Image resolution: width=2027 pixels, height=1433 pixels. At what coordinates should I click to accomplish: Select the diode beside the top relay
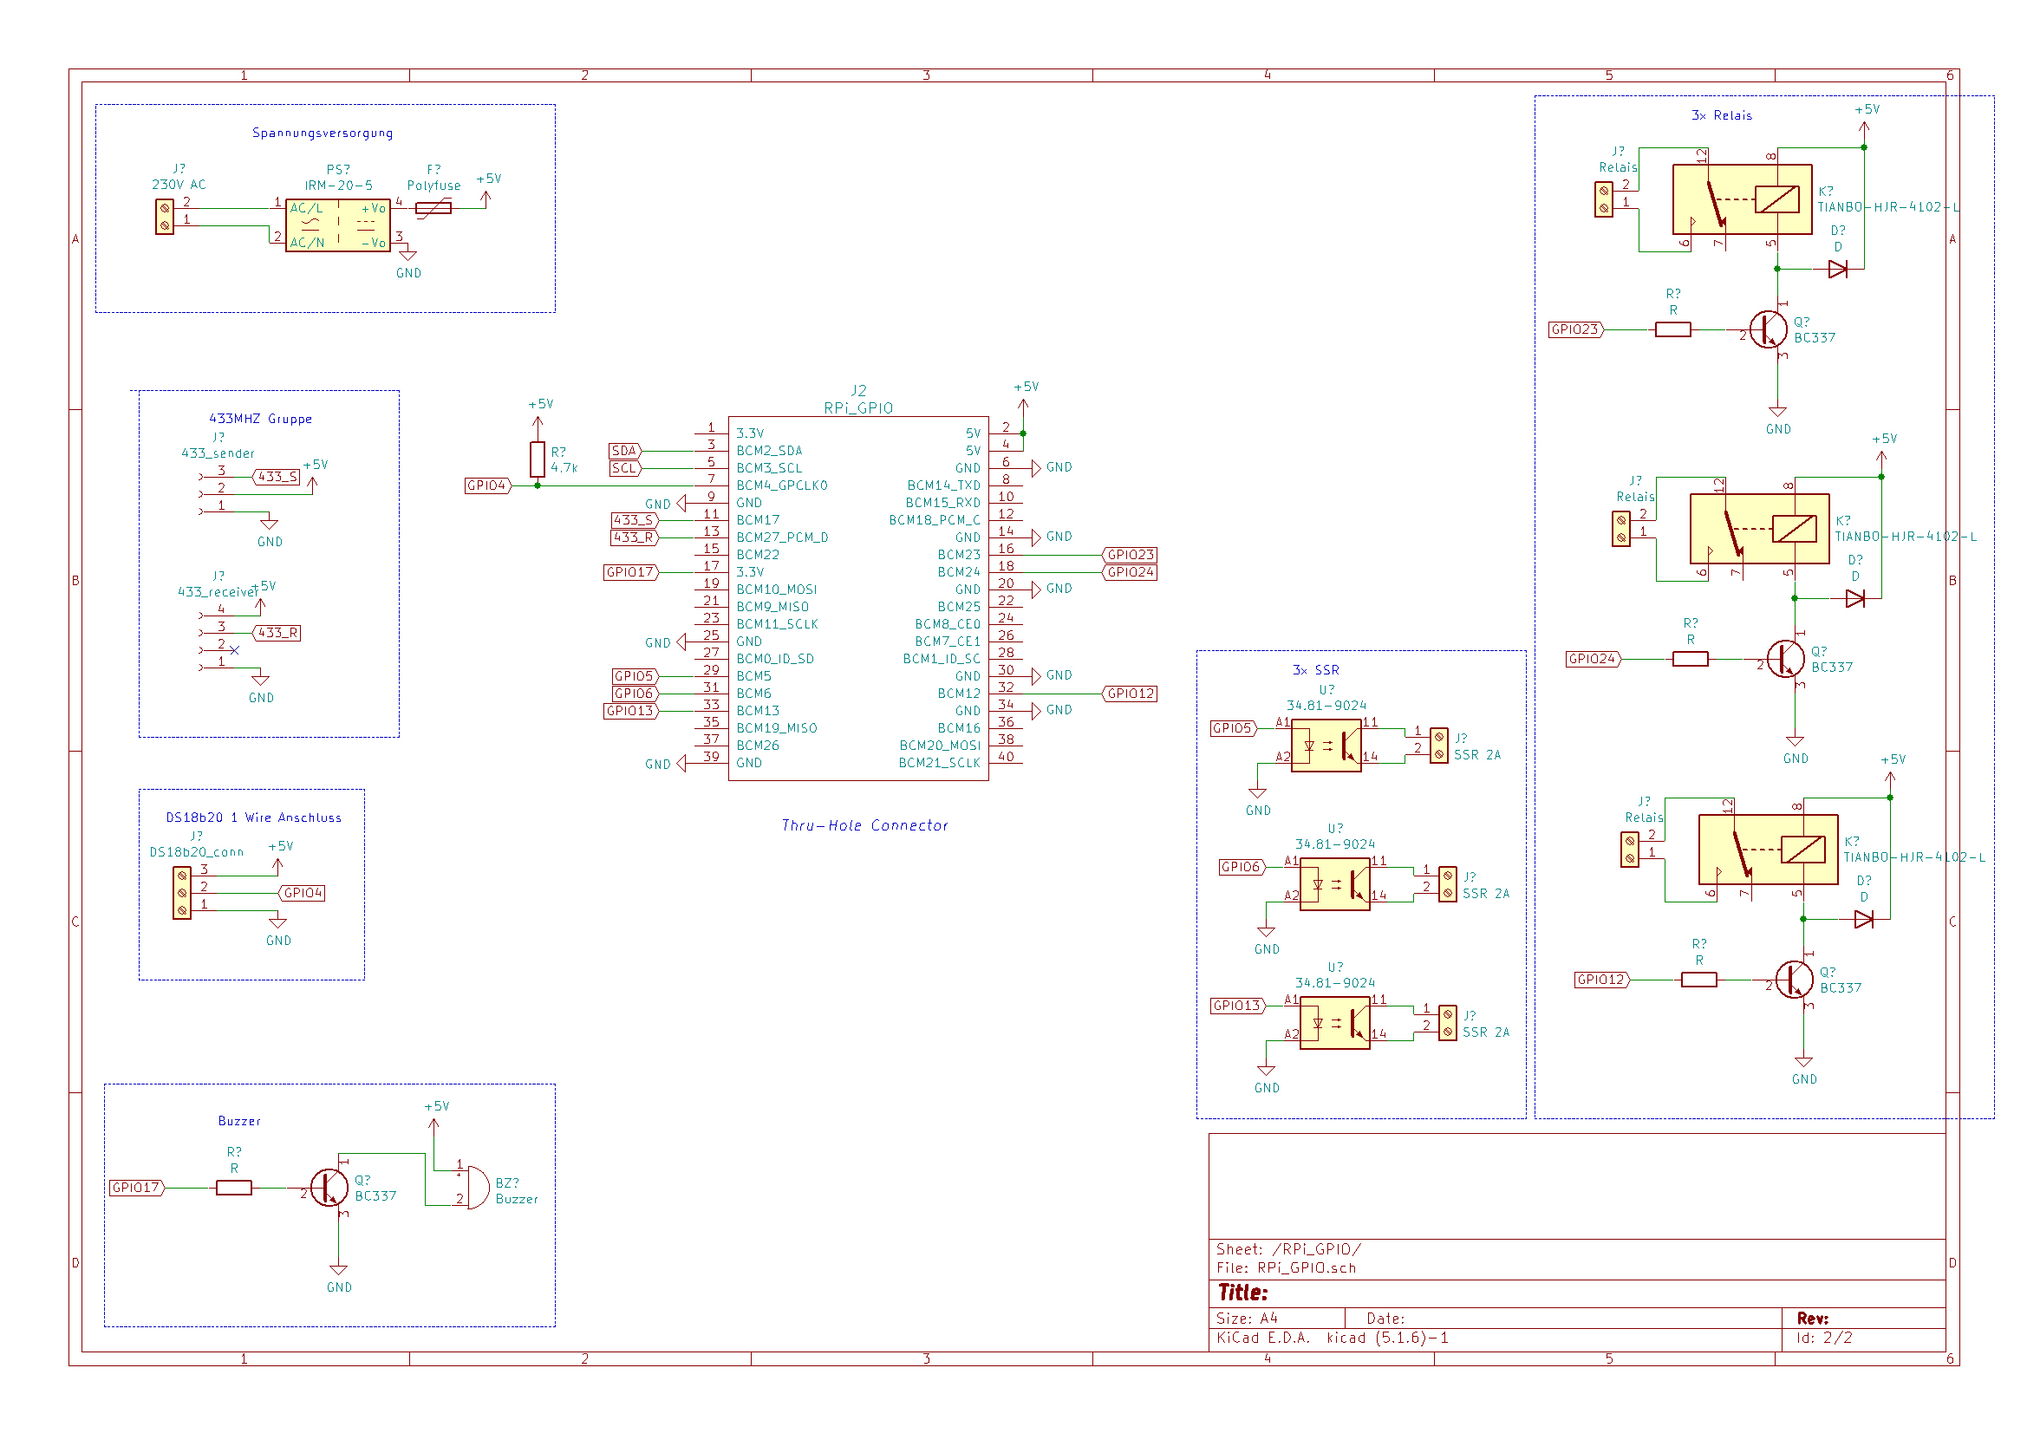1837,270
